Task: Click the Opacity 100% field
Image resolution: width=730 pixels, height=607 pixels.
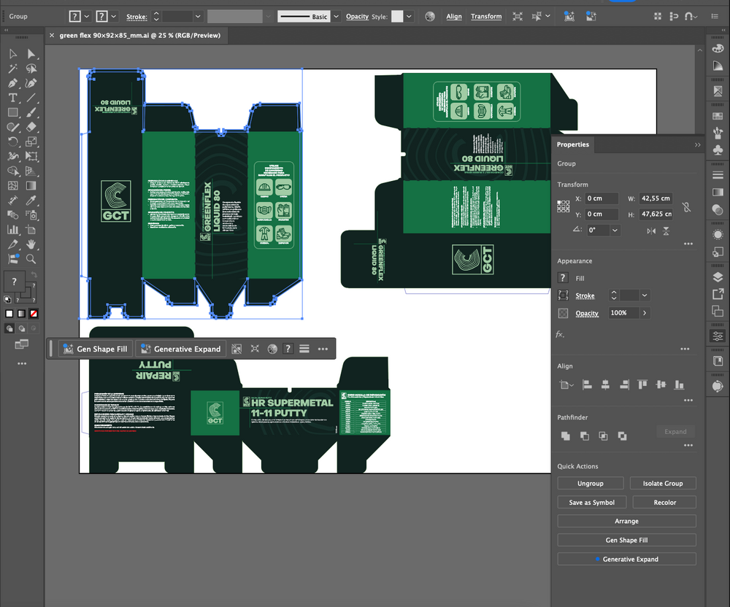Action: pyautogui.click(x=623, y=313)
